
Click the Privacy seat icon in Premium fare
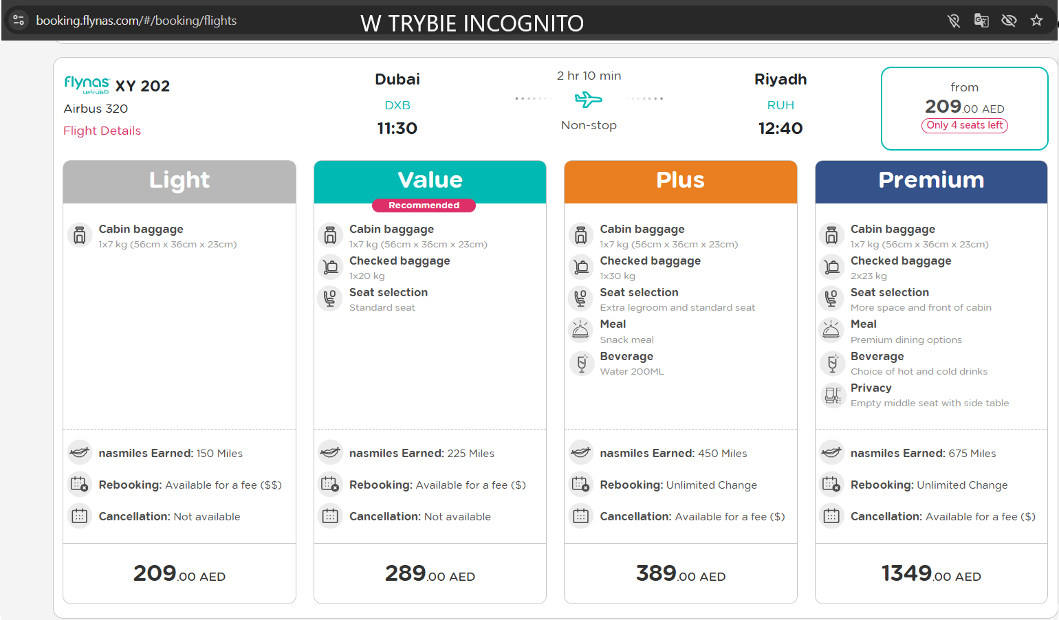[x=833, y=395]
